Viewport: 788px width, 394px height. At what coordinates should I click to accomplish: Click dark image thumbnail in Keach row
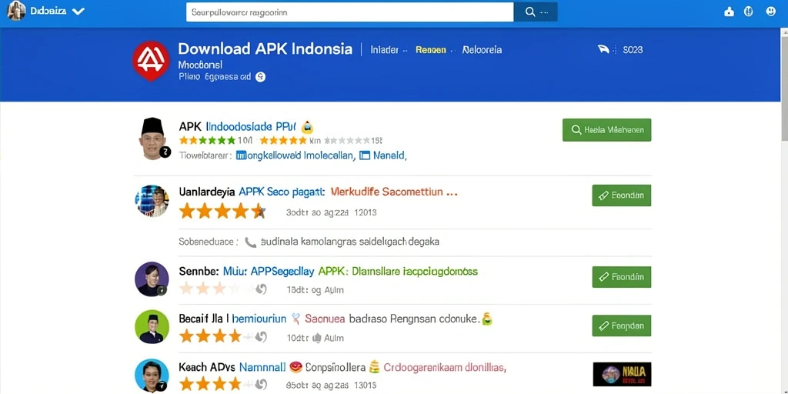622,375
